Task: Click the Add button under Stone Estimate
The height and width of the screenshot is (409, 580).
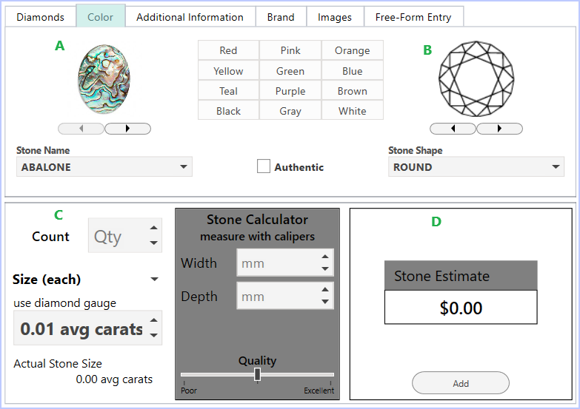Action: coord(461,383)
